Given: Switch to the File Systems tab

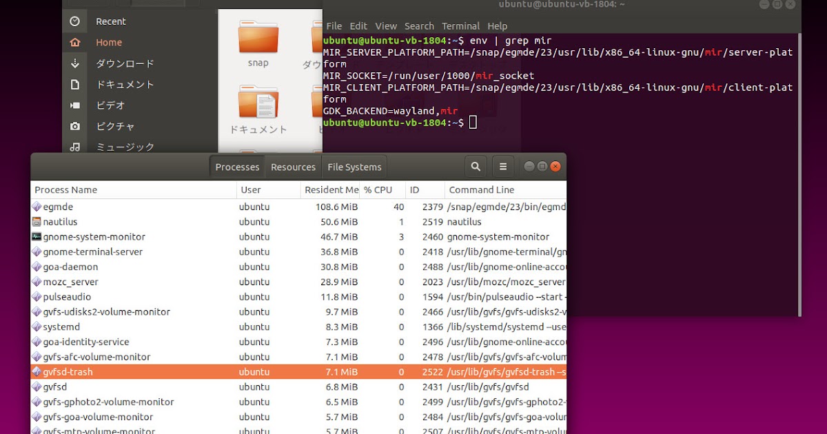Looking at the screenshot, I should click(354, 167).
